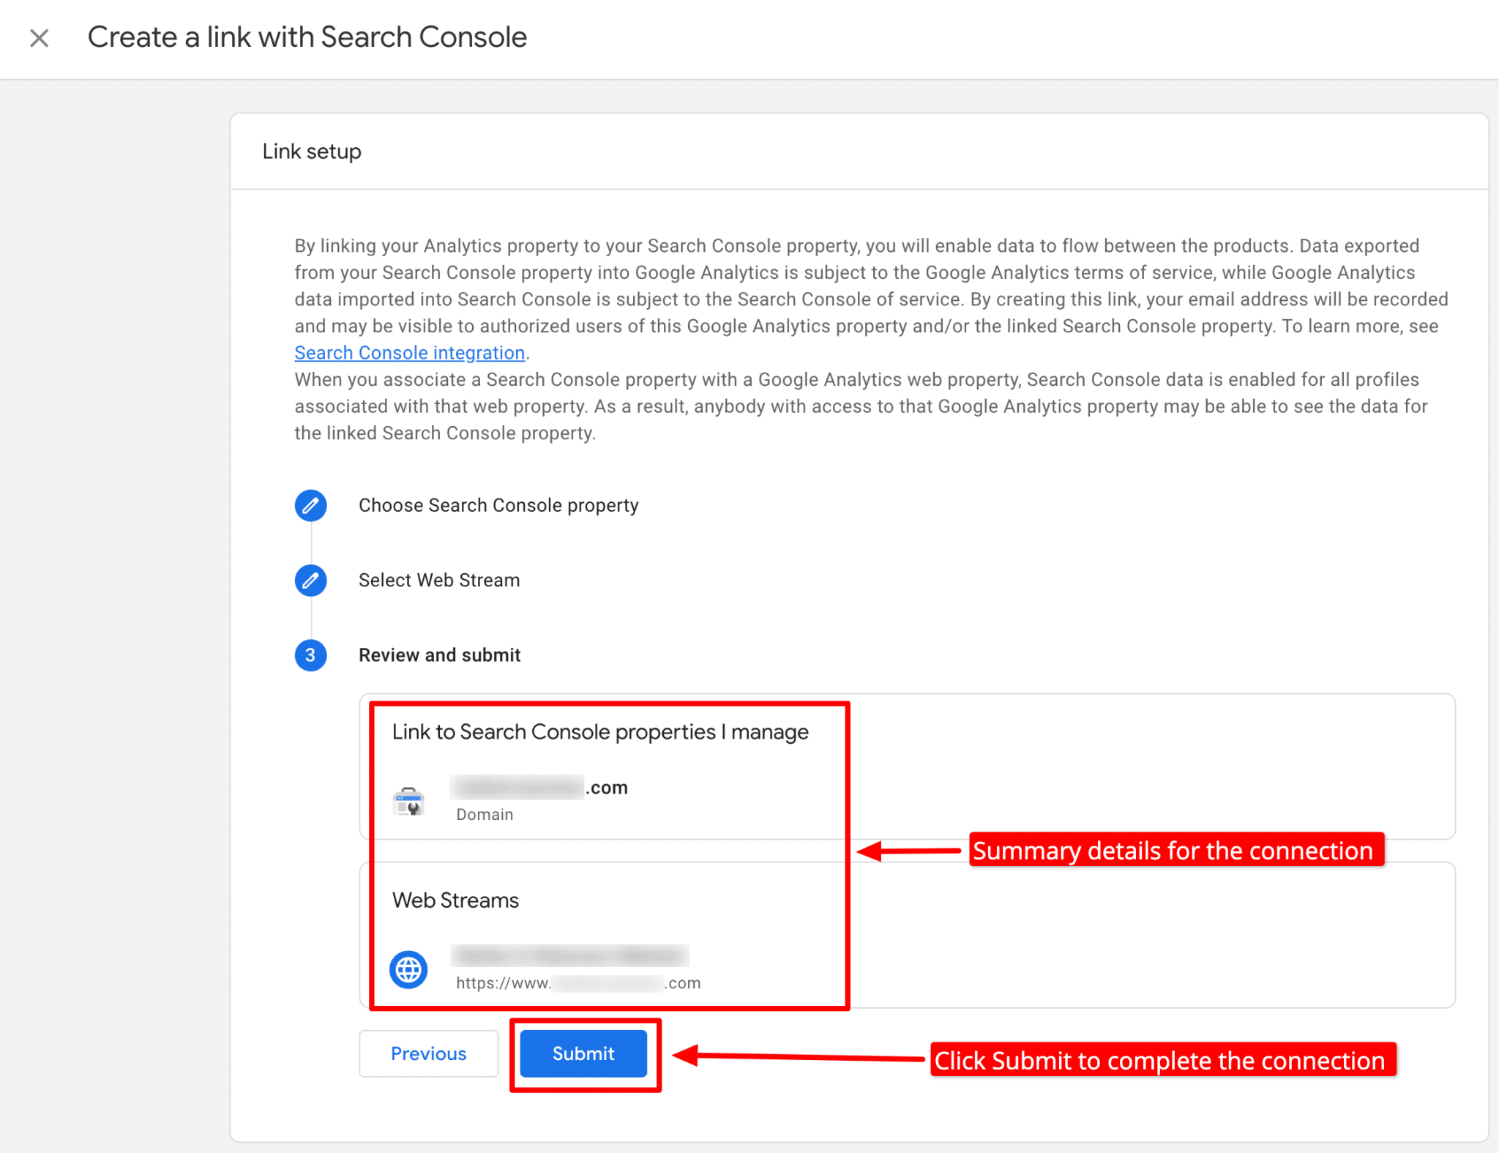
Task: Click the step 3 number badge
Action: tap(310, 655)
